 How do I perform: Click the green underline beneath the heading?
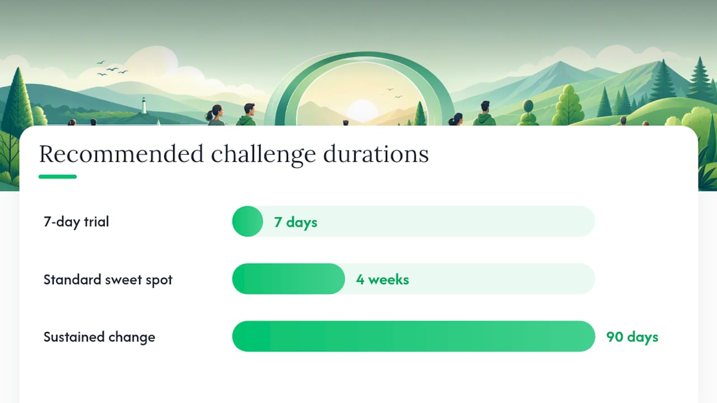tap(58, 177)
